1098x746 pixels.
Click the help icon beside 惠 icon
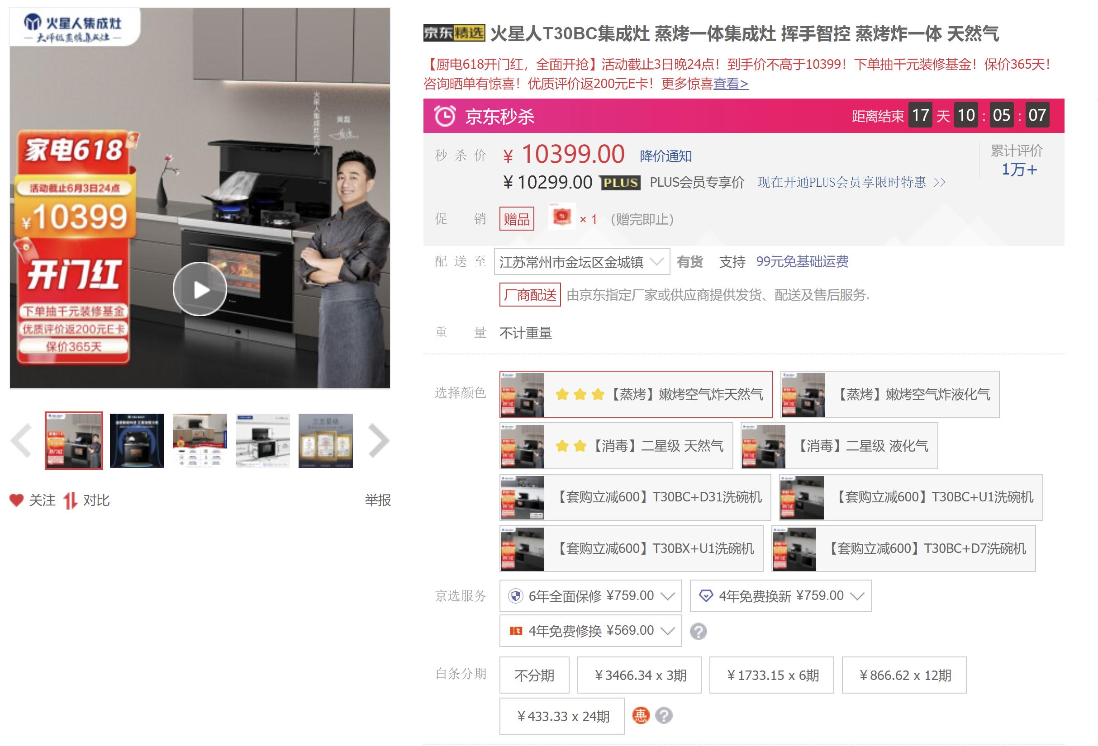tap(664, 716)
